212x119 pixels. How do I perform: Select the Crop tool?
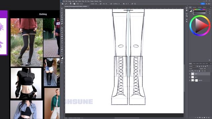click(x=62, y=17)
